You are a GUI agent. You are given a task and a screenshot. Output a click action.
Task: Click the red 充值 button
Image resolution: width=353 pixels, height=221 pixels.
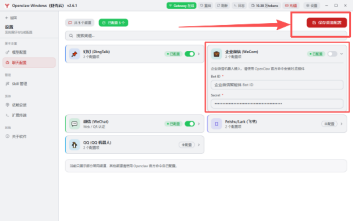[291, 6]
